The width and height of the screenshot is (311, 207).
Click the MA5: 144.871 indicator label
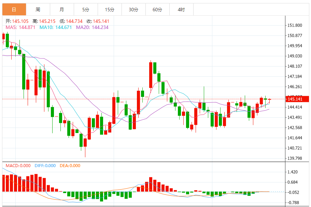pos(20,27)
